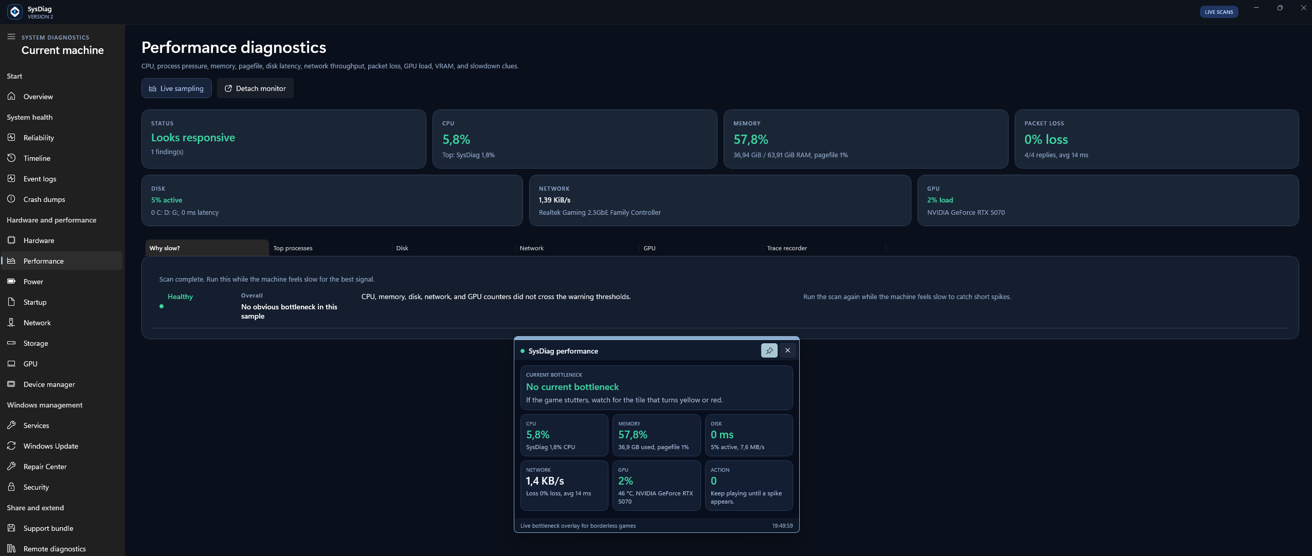Image resolution: width=1312 pixels, height=556 pixels.
Task: Click the Reliability sidebar icon
Action: point(11,137)
